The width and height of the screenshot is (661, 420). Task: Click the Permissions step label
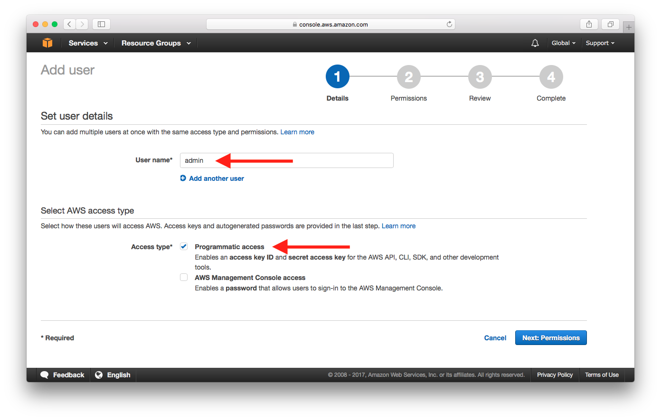(409, 98)
